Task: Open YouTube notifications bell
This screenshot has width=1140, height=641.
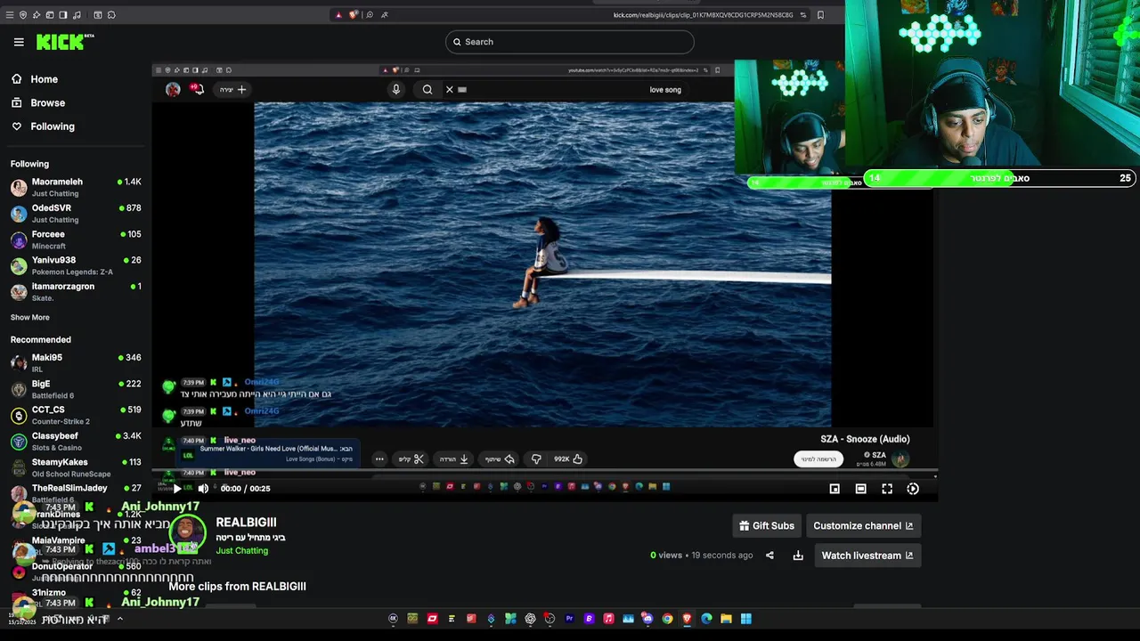Action: [197, 89]
